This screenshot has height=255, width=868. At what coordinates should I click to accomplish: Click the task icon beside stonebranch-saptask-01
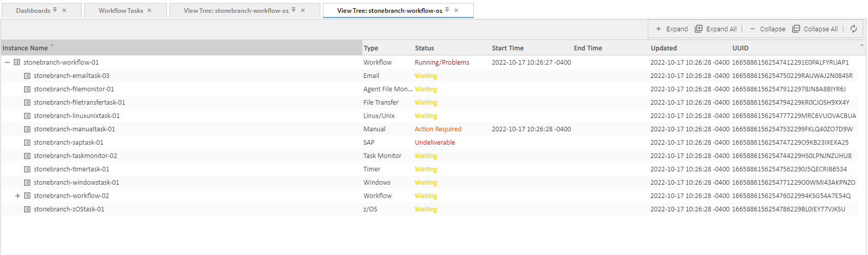coord(27,143)
